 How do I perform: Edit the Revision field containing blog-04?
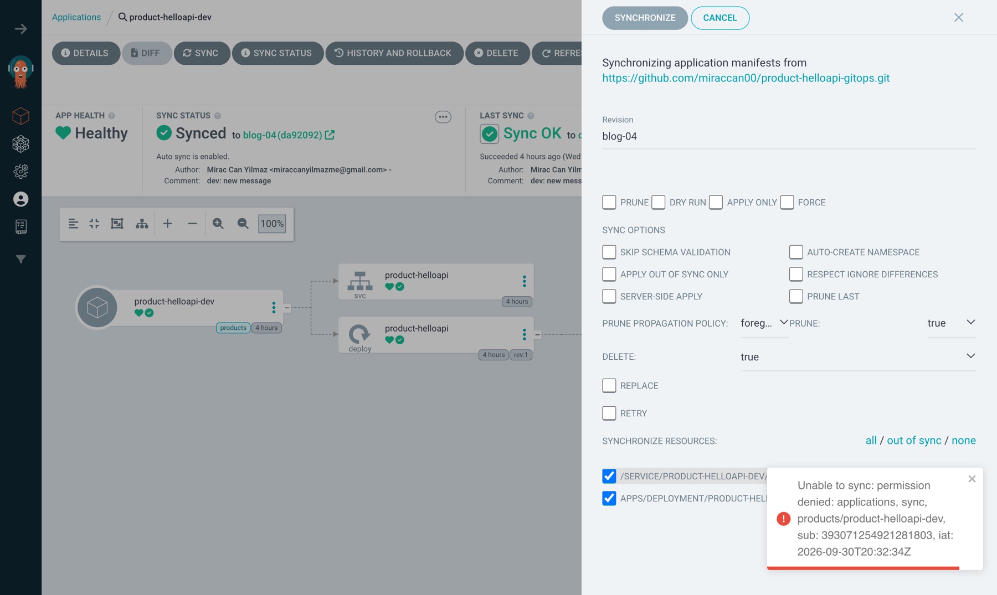pyautogui.click(x=789, y=136)
